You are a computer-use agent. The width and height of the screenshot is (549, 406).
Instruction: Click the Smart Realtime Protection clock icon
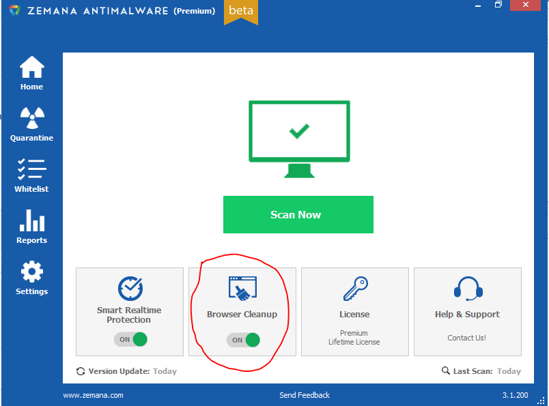130,289
